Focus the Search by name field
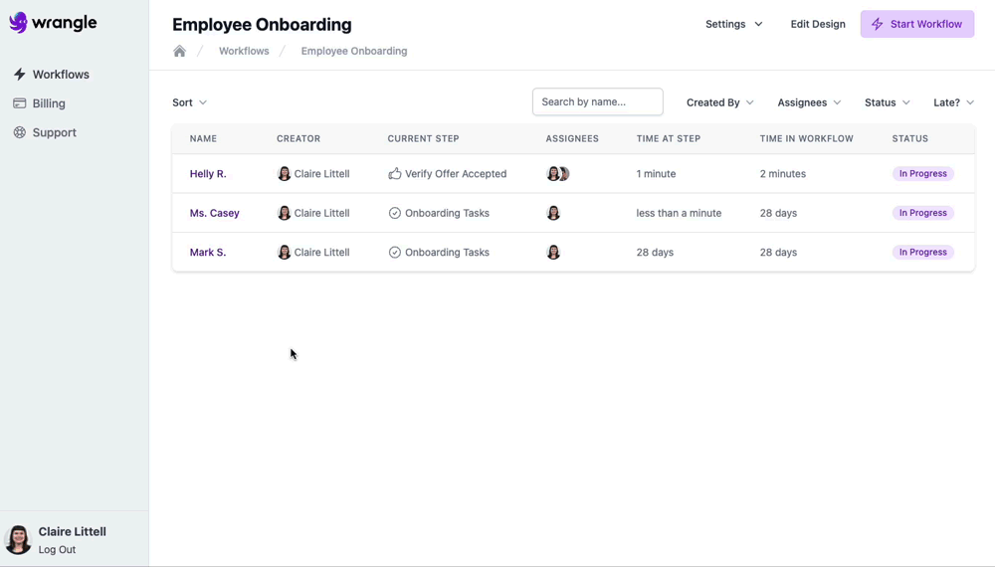The image size is (995, 567). tap(597, 101)
